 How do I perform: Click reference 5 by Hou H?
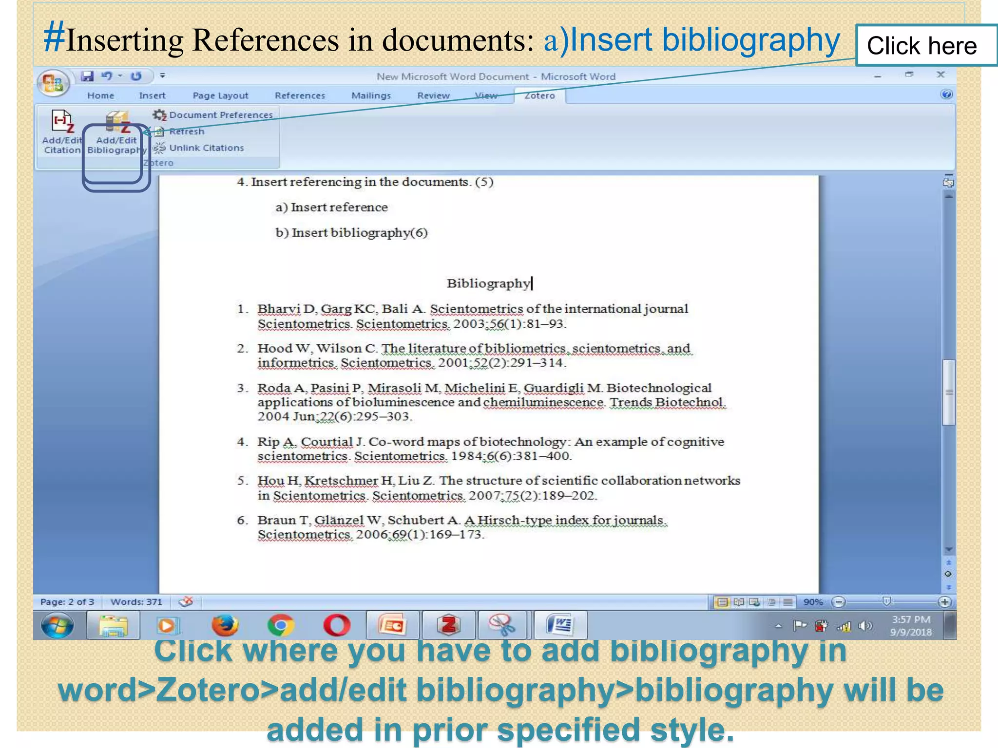click(x=488, y=488)
